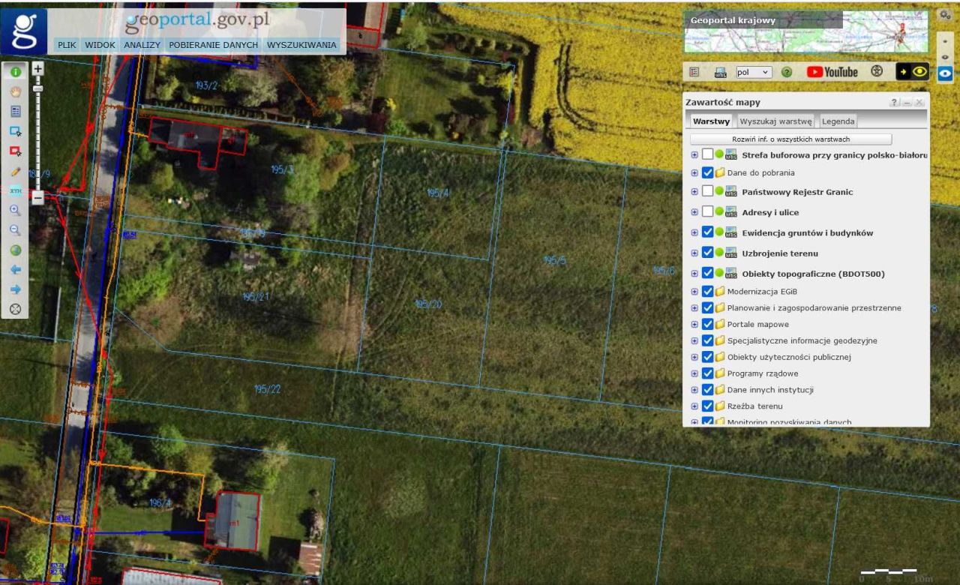The height and width of the screenshot is (585, 960).
Task: Click the minus zoom button
Action: [x=38, y=198]
